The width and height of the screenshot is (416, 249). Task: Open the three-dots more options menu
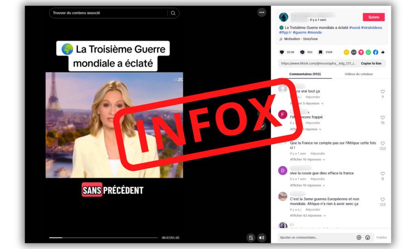tap(262, 13)
